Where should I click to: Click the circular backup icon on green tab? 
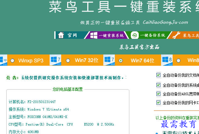[x=135, y=35]
